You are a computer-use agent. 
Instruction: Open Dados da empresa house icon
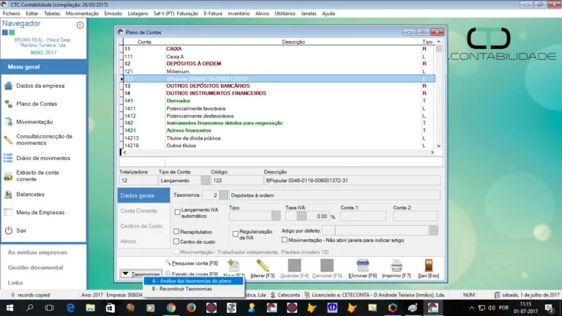click(8, 86)
